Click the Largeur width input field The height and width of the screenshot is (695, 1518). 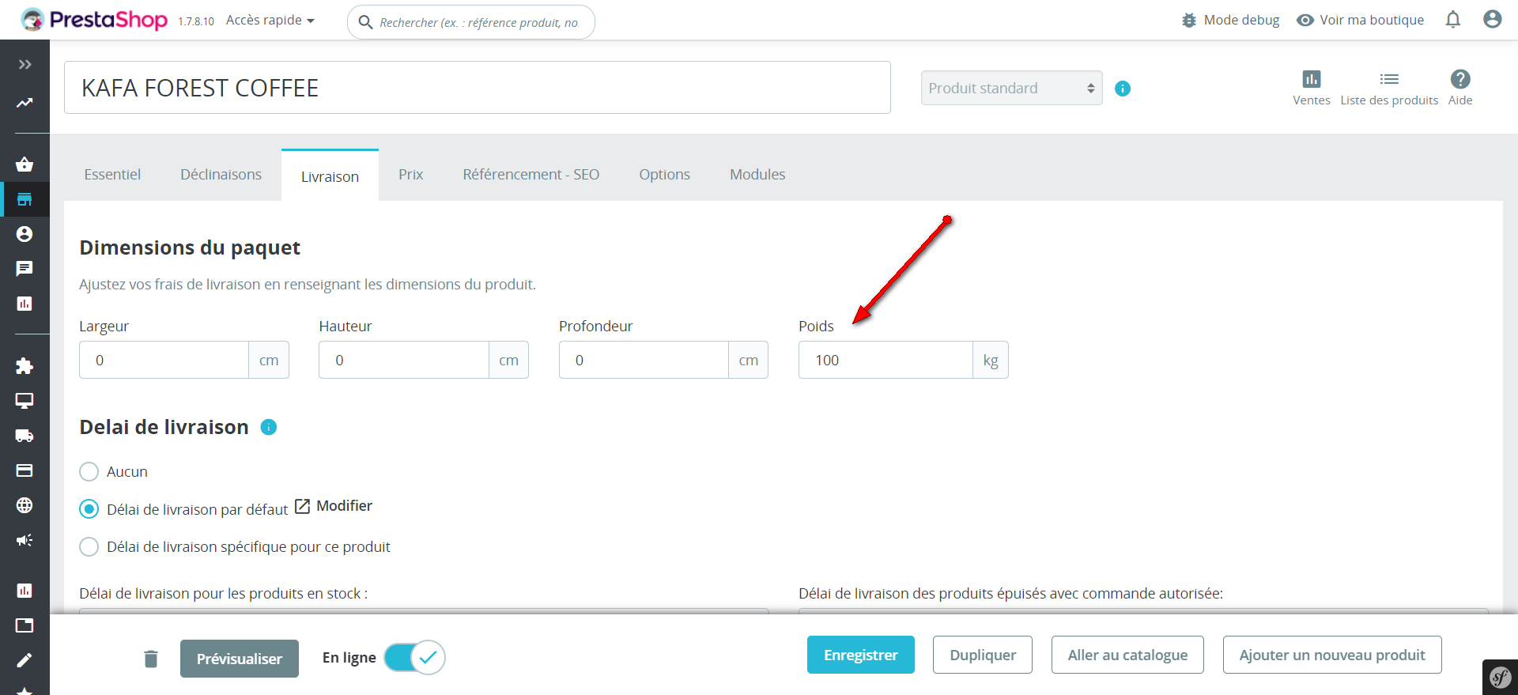[x=164, y=360]
